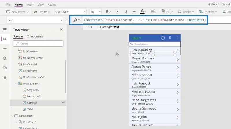Open the Fill color dropdown

pos(167,12)
